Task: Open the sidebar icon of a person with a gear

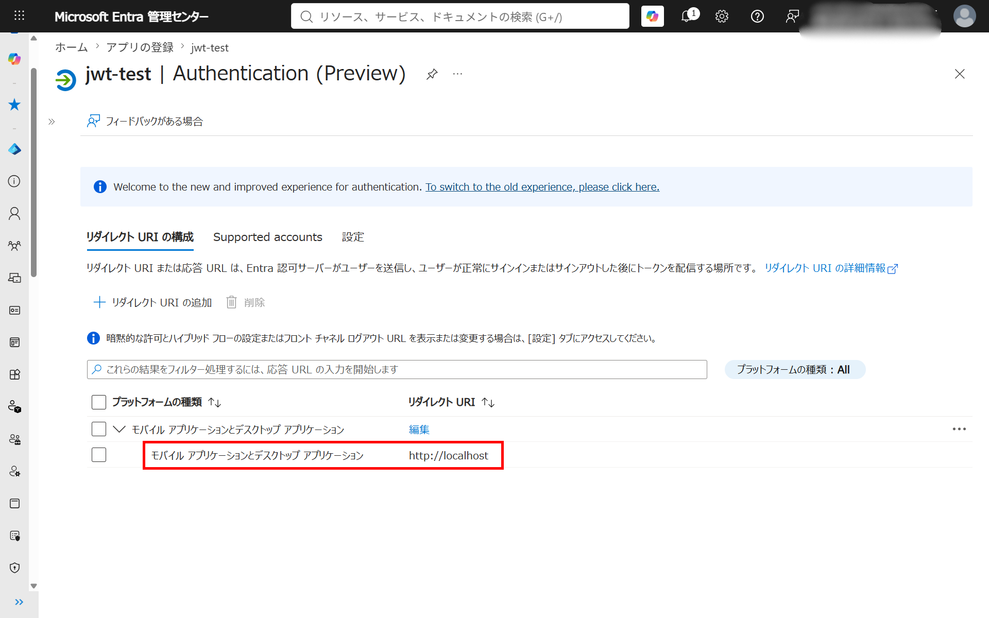Action: click(14, 471)
